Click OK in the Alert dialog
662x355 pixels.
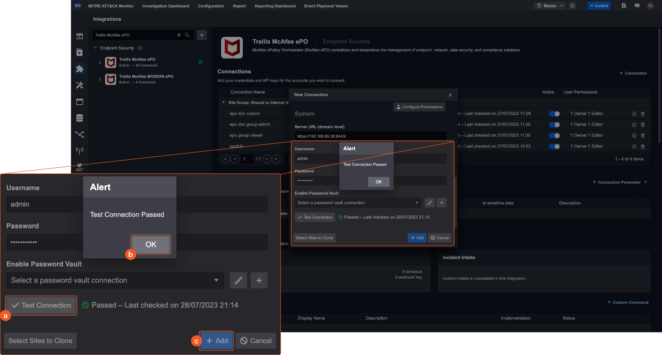[x=379, y=182]
